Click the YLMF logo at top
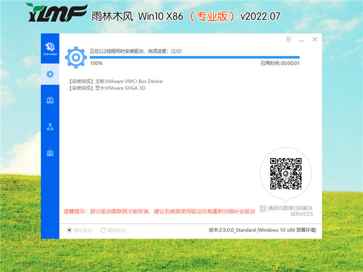This screenshot has height=272, width=363. [x=57, y=12]
